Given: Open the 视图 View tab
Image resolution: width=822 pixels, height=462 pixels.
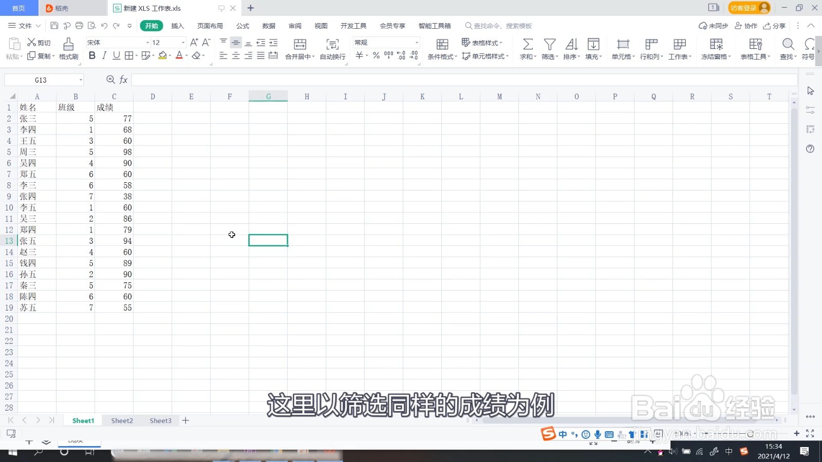Looking at the screenshot, I should point(321,26).
